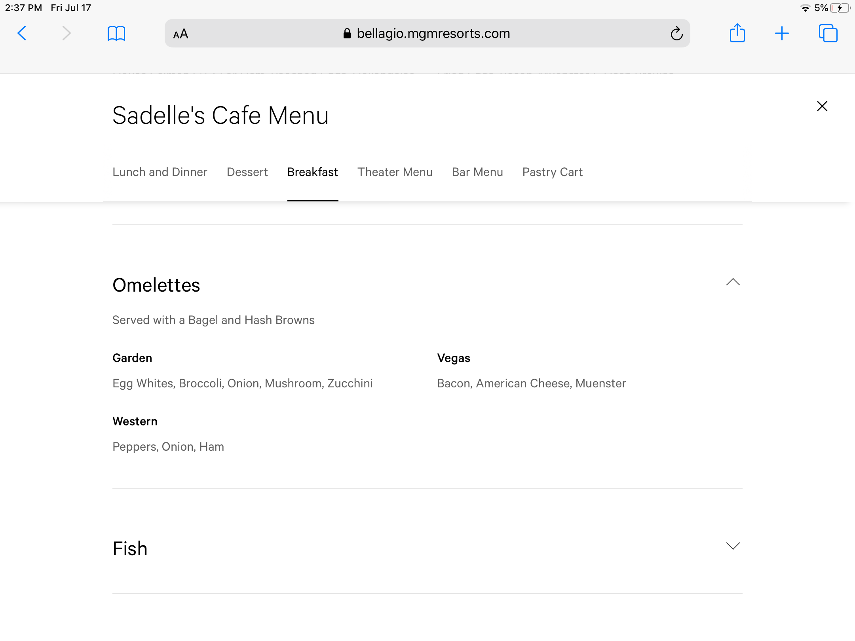The height and width of the screenshot is (641, 855).
Task: Close the Sadelle's Cafe Menu overlay
Action: (x=822, y=106)
